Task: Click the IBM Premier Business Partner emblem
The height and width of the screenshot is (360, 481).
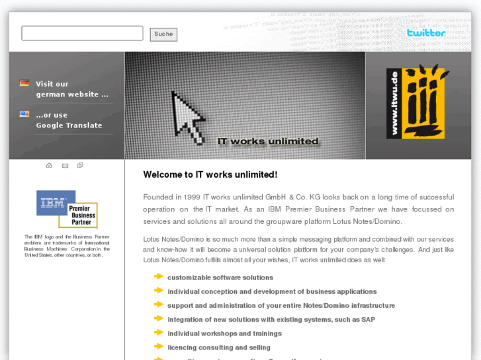Action: click(x=67, y=209)
